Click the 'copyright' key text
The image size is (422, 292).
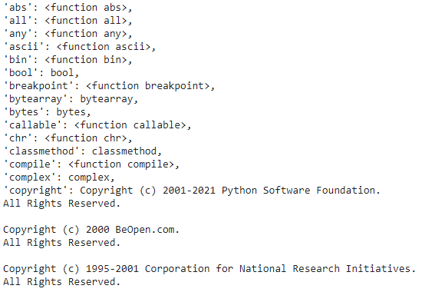point(38,191)
